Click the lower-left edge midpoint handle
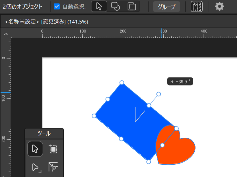The height and width of the screenshot is (177, 237). (121, 139)
